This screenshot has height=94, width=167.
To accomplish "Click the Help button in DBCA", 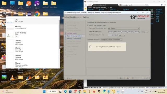I will (68, 78).
